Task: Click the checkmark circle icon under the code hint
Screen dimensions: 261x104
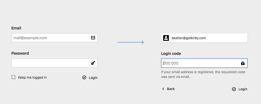Action: [x=234, y=89]
